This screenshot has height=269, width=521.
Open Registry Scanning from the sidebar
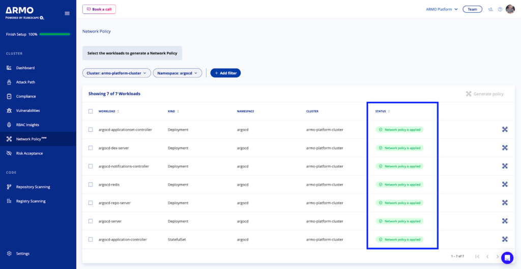click(x=31, y=201)
